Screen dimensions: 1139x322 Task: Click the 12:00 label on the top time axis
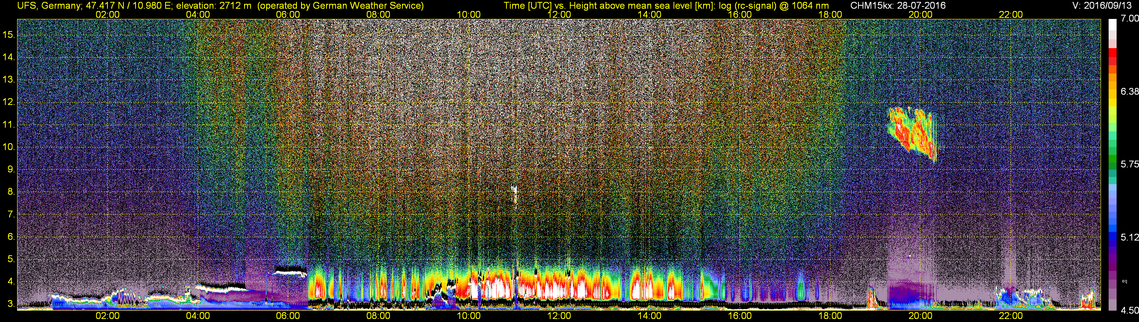tap(559, 14)
